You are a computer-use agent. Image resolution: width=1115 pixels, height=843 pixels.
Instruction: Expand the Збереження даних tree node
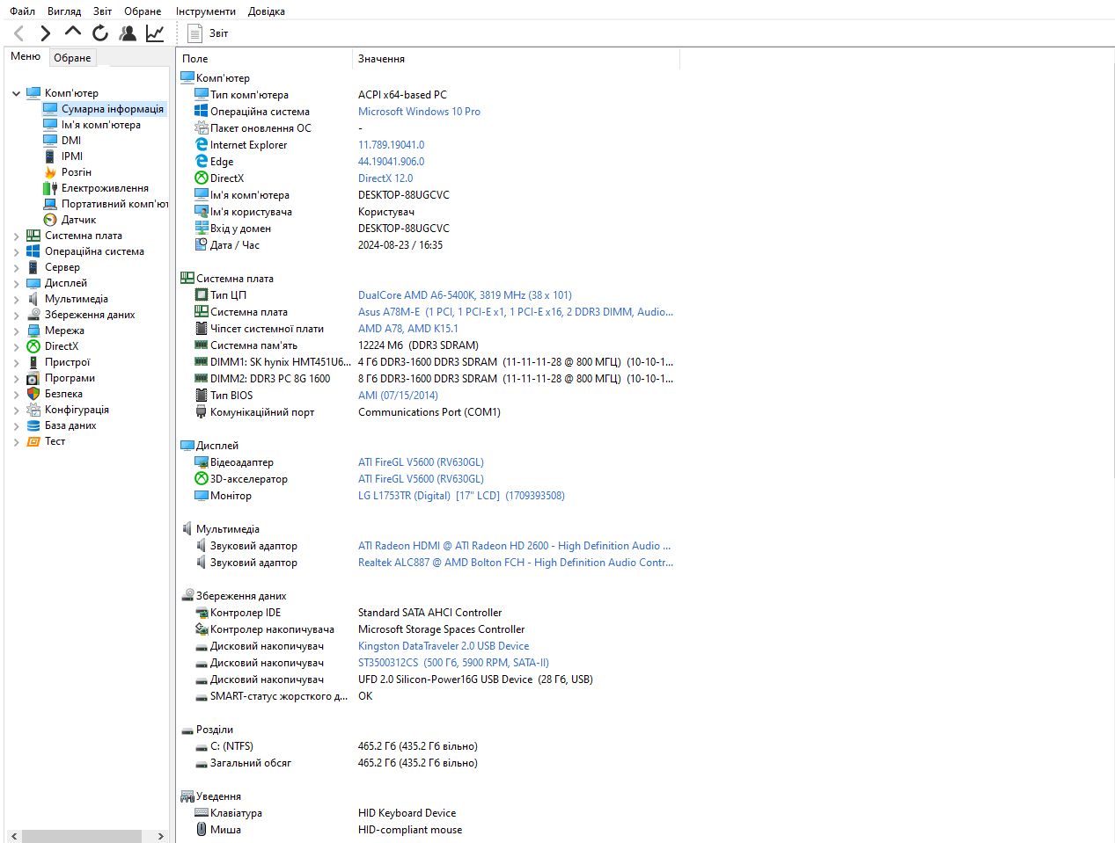(16, 315)
